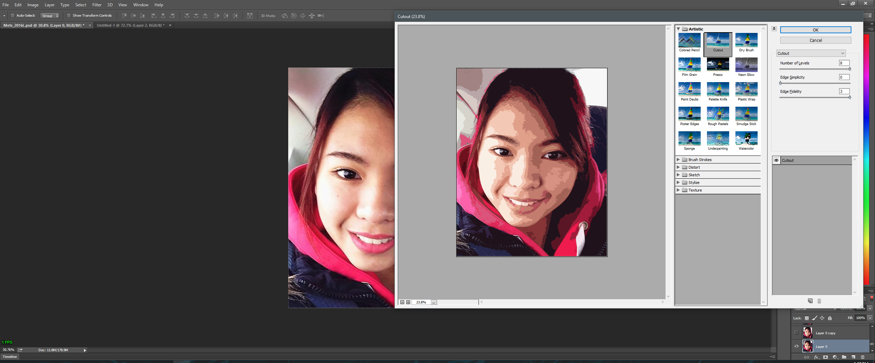Distribute top edges icon
Viewport: 875px width, 363px height.
pos(187,16)
